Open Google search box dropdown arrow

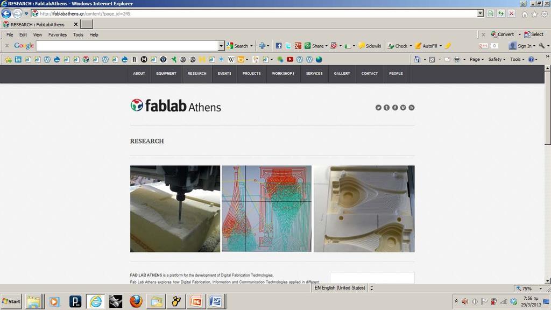221,46
